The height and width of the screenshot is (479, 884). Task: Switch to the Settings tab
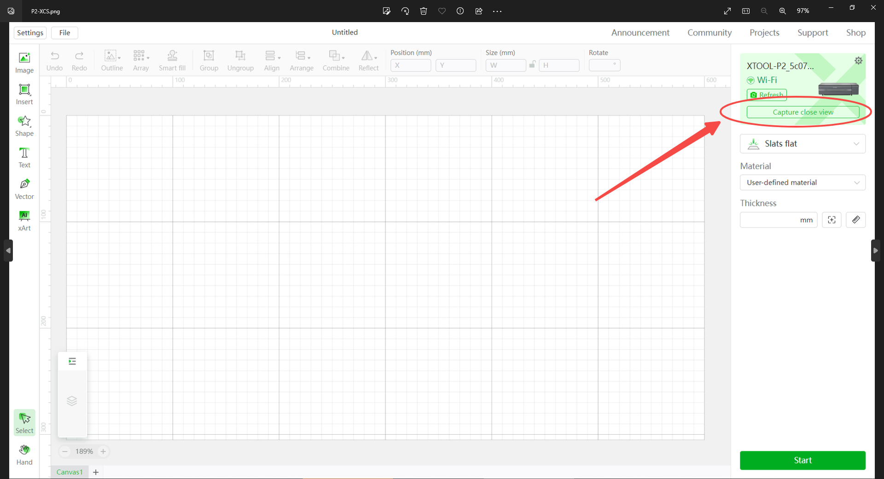29,32
